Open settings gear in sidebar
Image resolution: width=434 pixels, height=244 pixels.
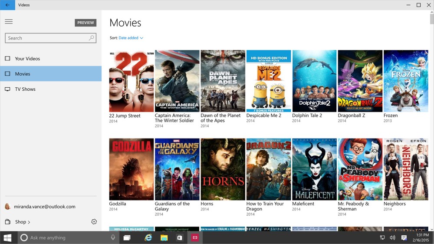[94, 221]
